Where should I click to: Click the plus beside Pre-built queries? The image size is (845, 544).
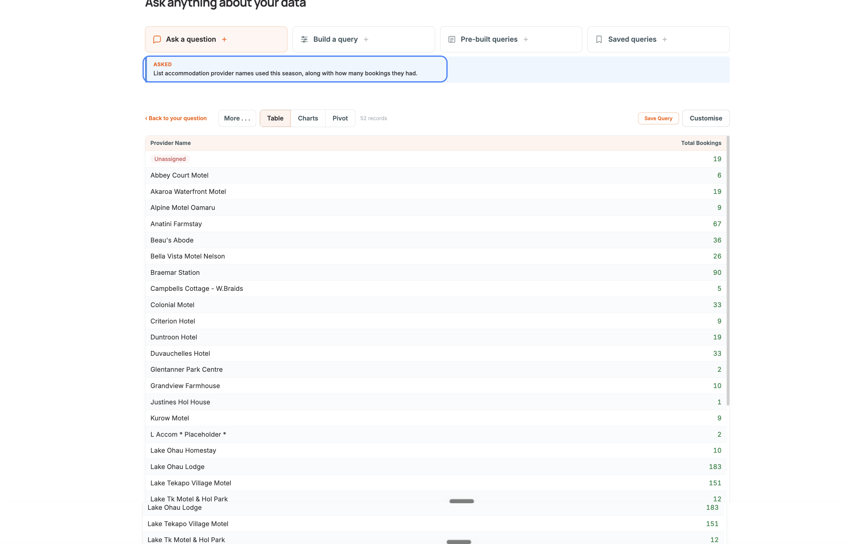[525, 39]
